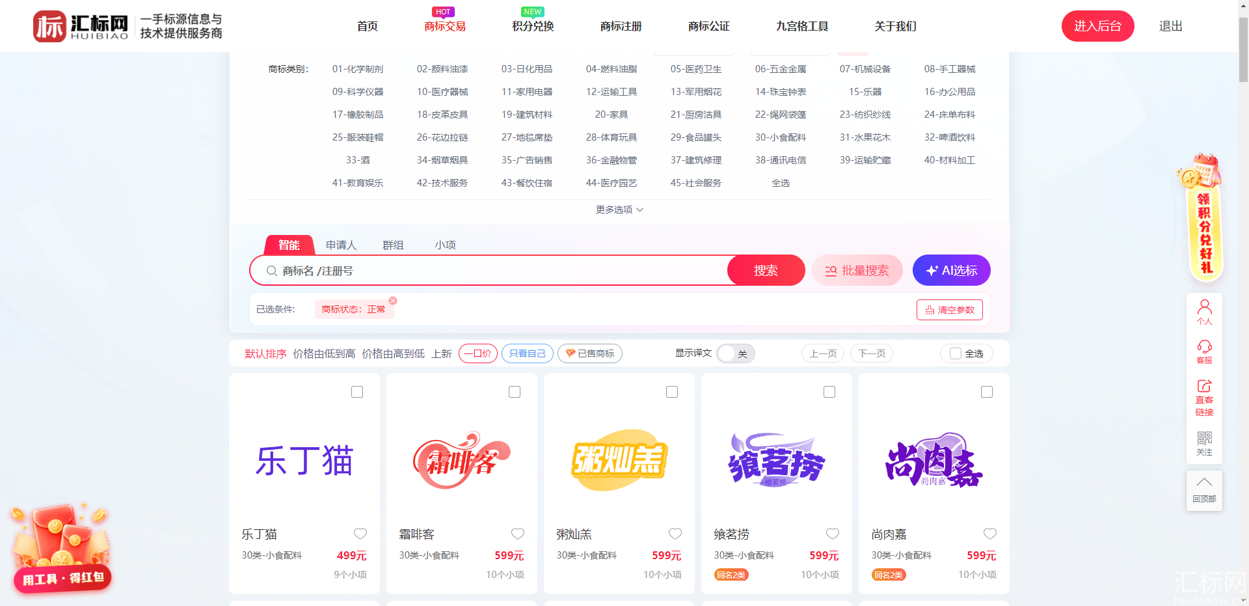The width and height of the screenshot is (1249, 606).
Task: Switch to the 小项 search tab
Action: tap(446, 245)
